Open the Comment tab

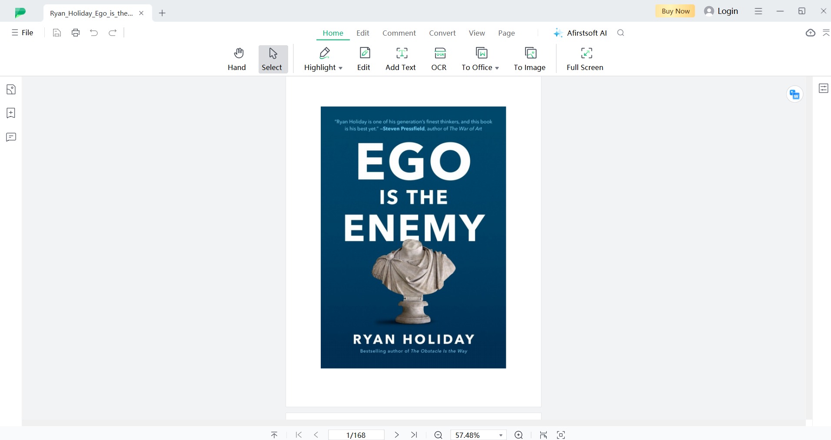pyautogui.click(x=399, y=33)
